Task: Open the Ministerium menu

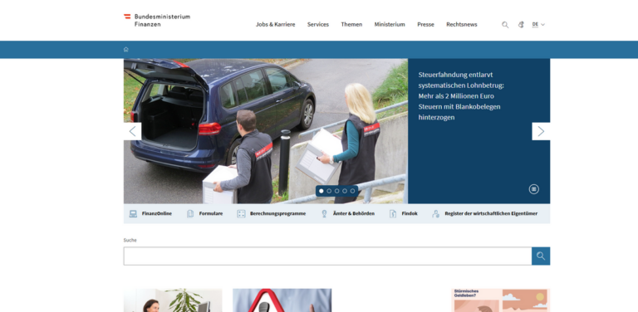Action: (x=390, y=24)
